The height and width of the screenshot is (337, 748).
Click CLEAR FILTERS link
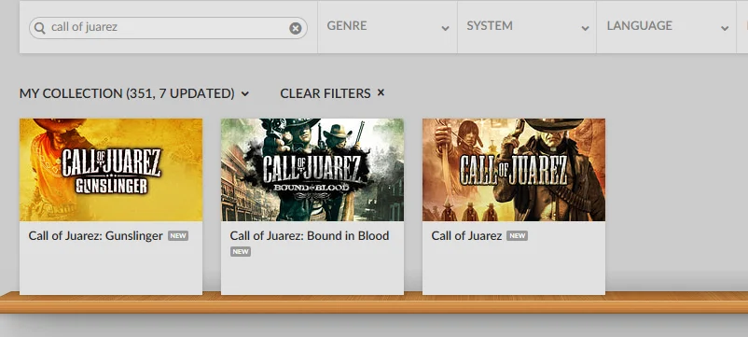click(x=332, y=93)
